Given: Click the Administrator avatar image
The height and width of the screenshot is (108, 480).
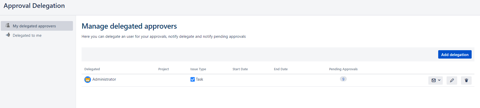Looking at the screenshot, I should 88,80.
